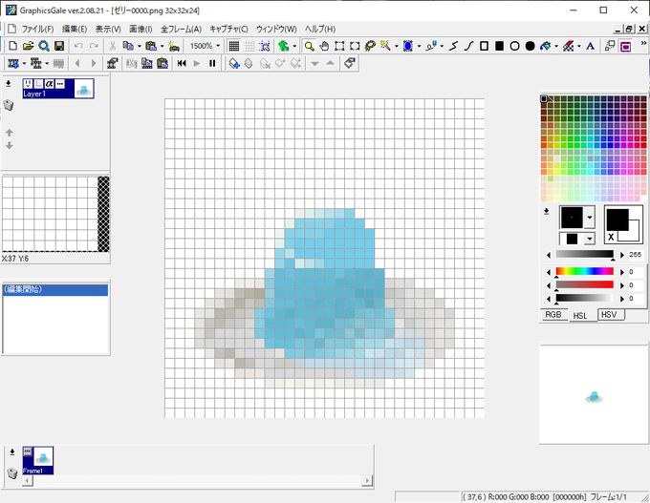This screenshot has height=503, width=650.
Task: Toggle the pixel grid display
Action: [x=234, y=46]
